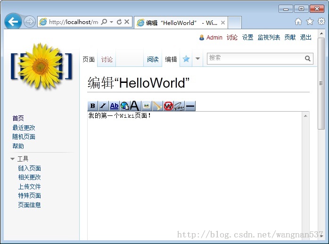
Task: Select the 编辑 tab
Action: click(171, 59)
